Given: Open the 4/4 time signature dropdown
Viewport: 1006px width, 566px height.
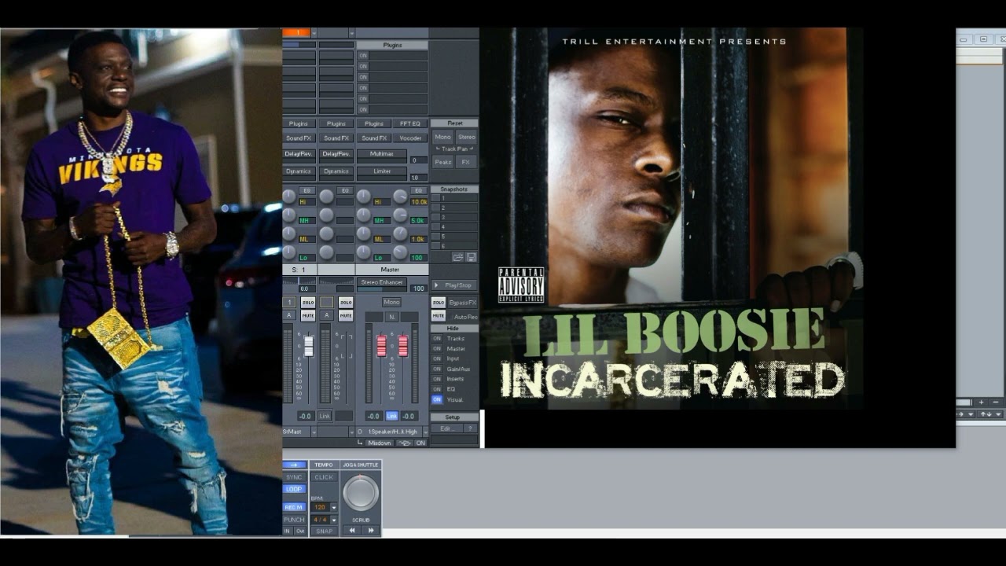Looking at the screenshot, I should coord(334,520).
